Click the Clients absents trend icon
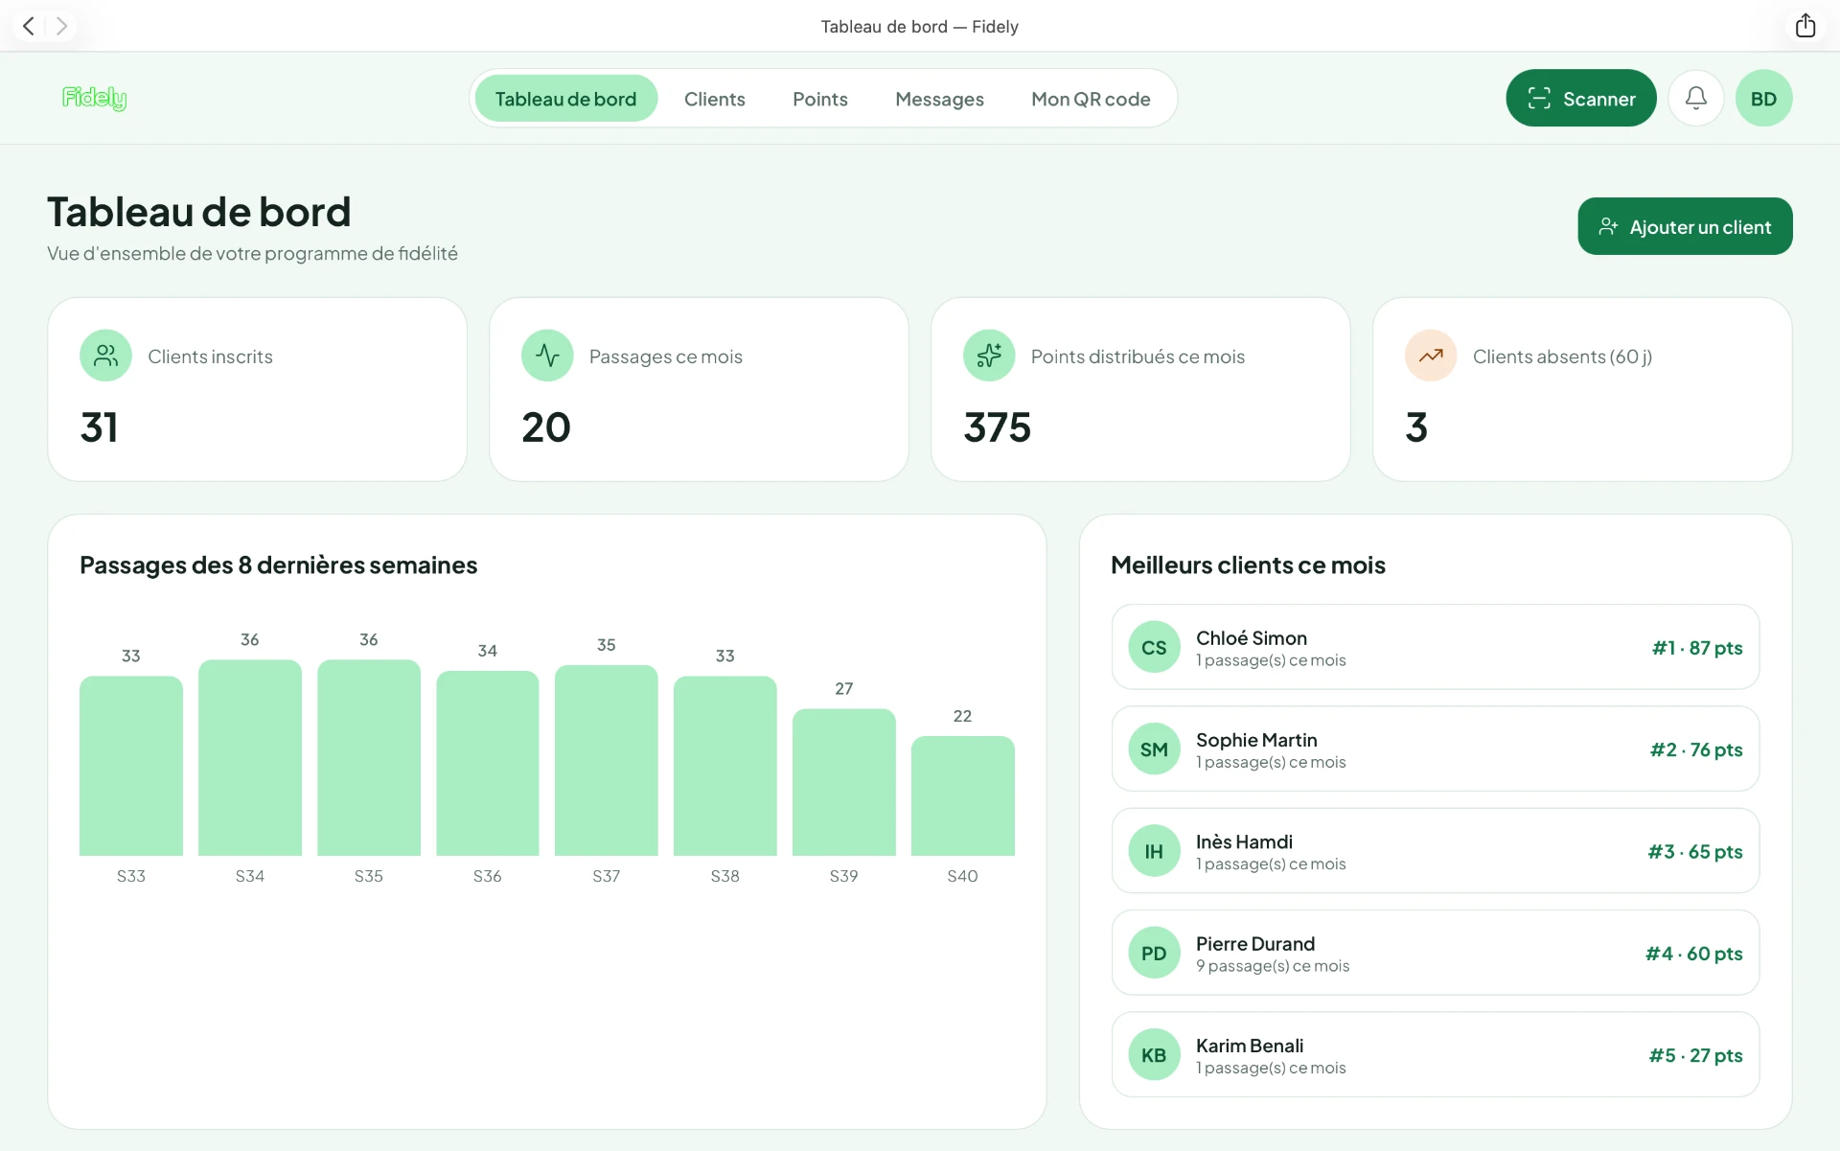Screen dimensions: 1840x1151 (1431, 356)
